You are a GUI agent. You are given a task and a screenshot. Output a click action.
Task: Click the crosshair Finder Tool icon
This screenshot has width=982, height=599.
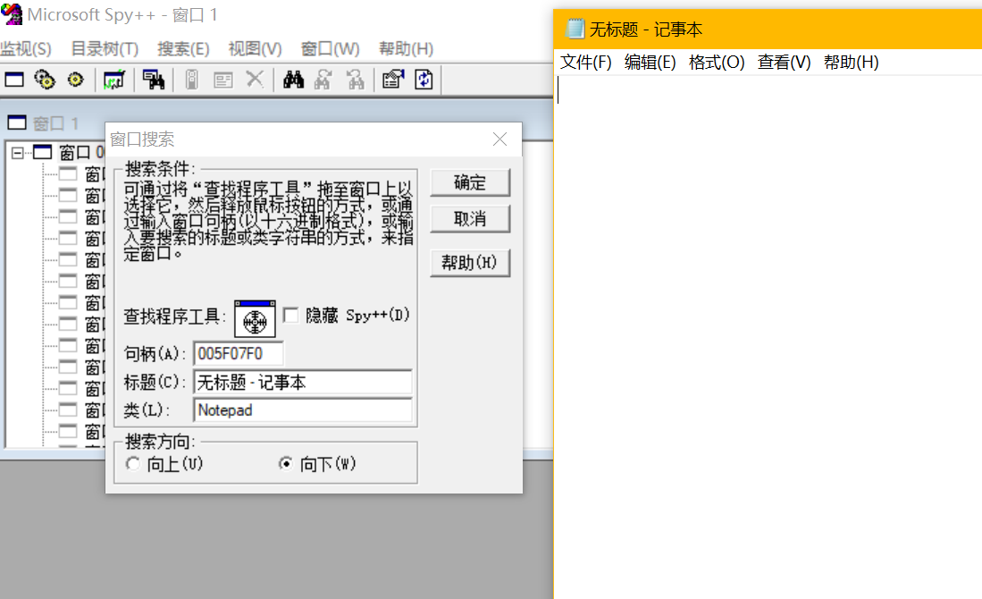[255, 319]
